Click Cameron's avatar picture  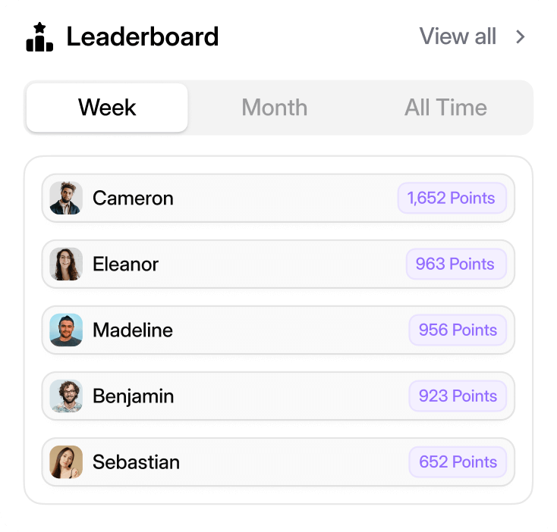tap(66, 199)
